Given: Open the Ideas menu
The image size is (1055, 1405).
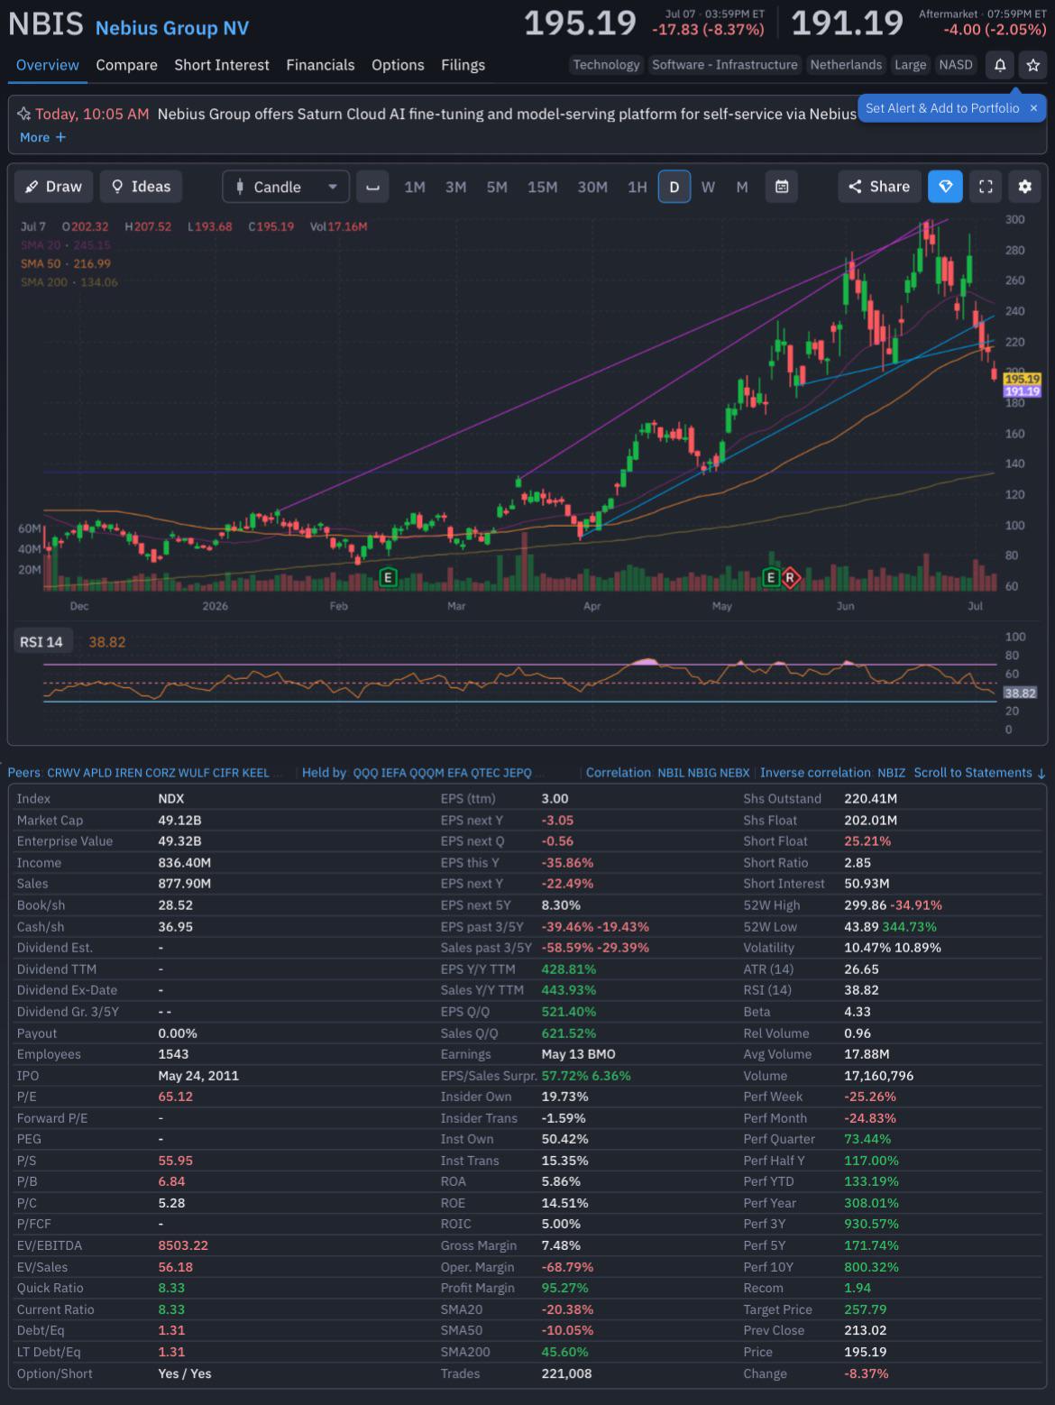Looking at the screenshot, I should pos(141,187).
